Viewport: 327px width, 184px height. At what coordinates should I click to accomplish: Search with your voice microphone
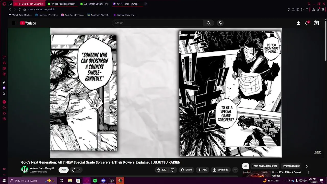(220, 23)
